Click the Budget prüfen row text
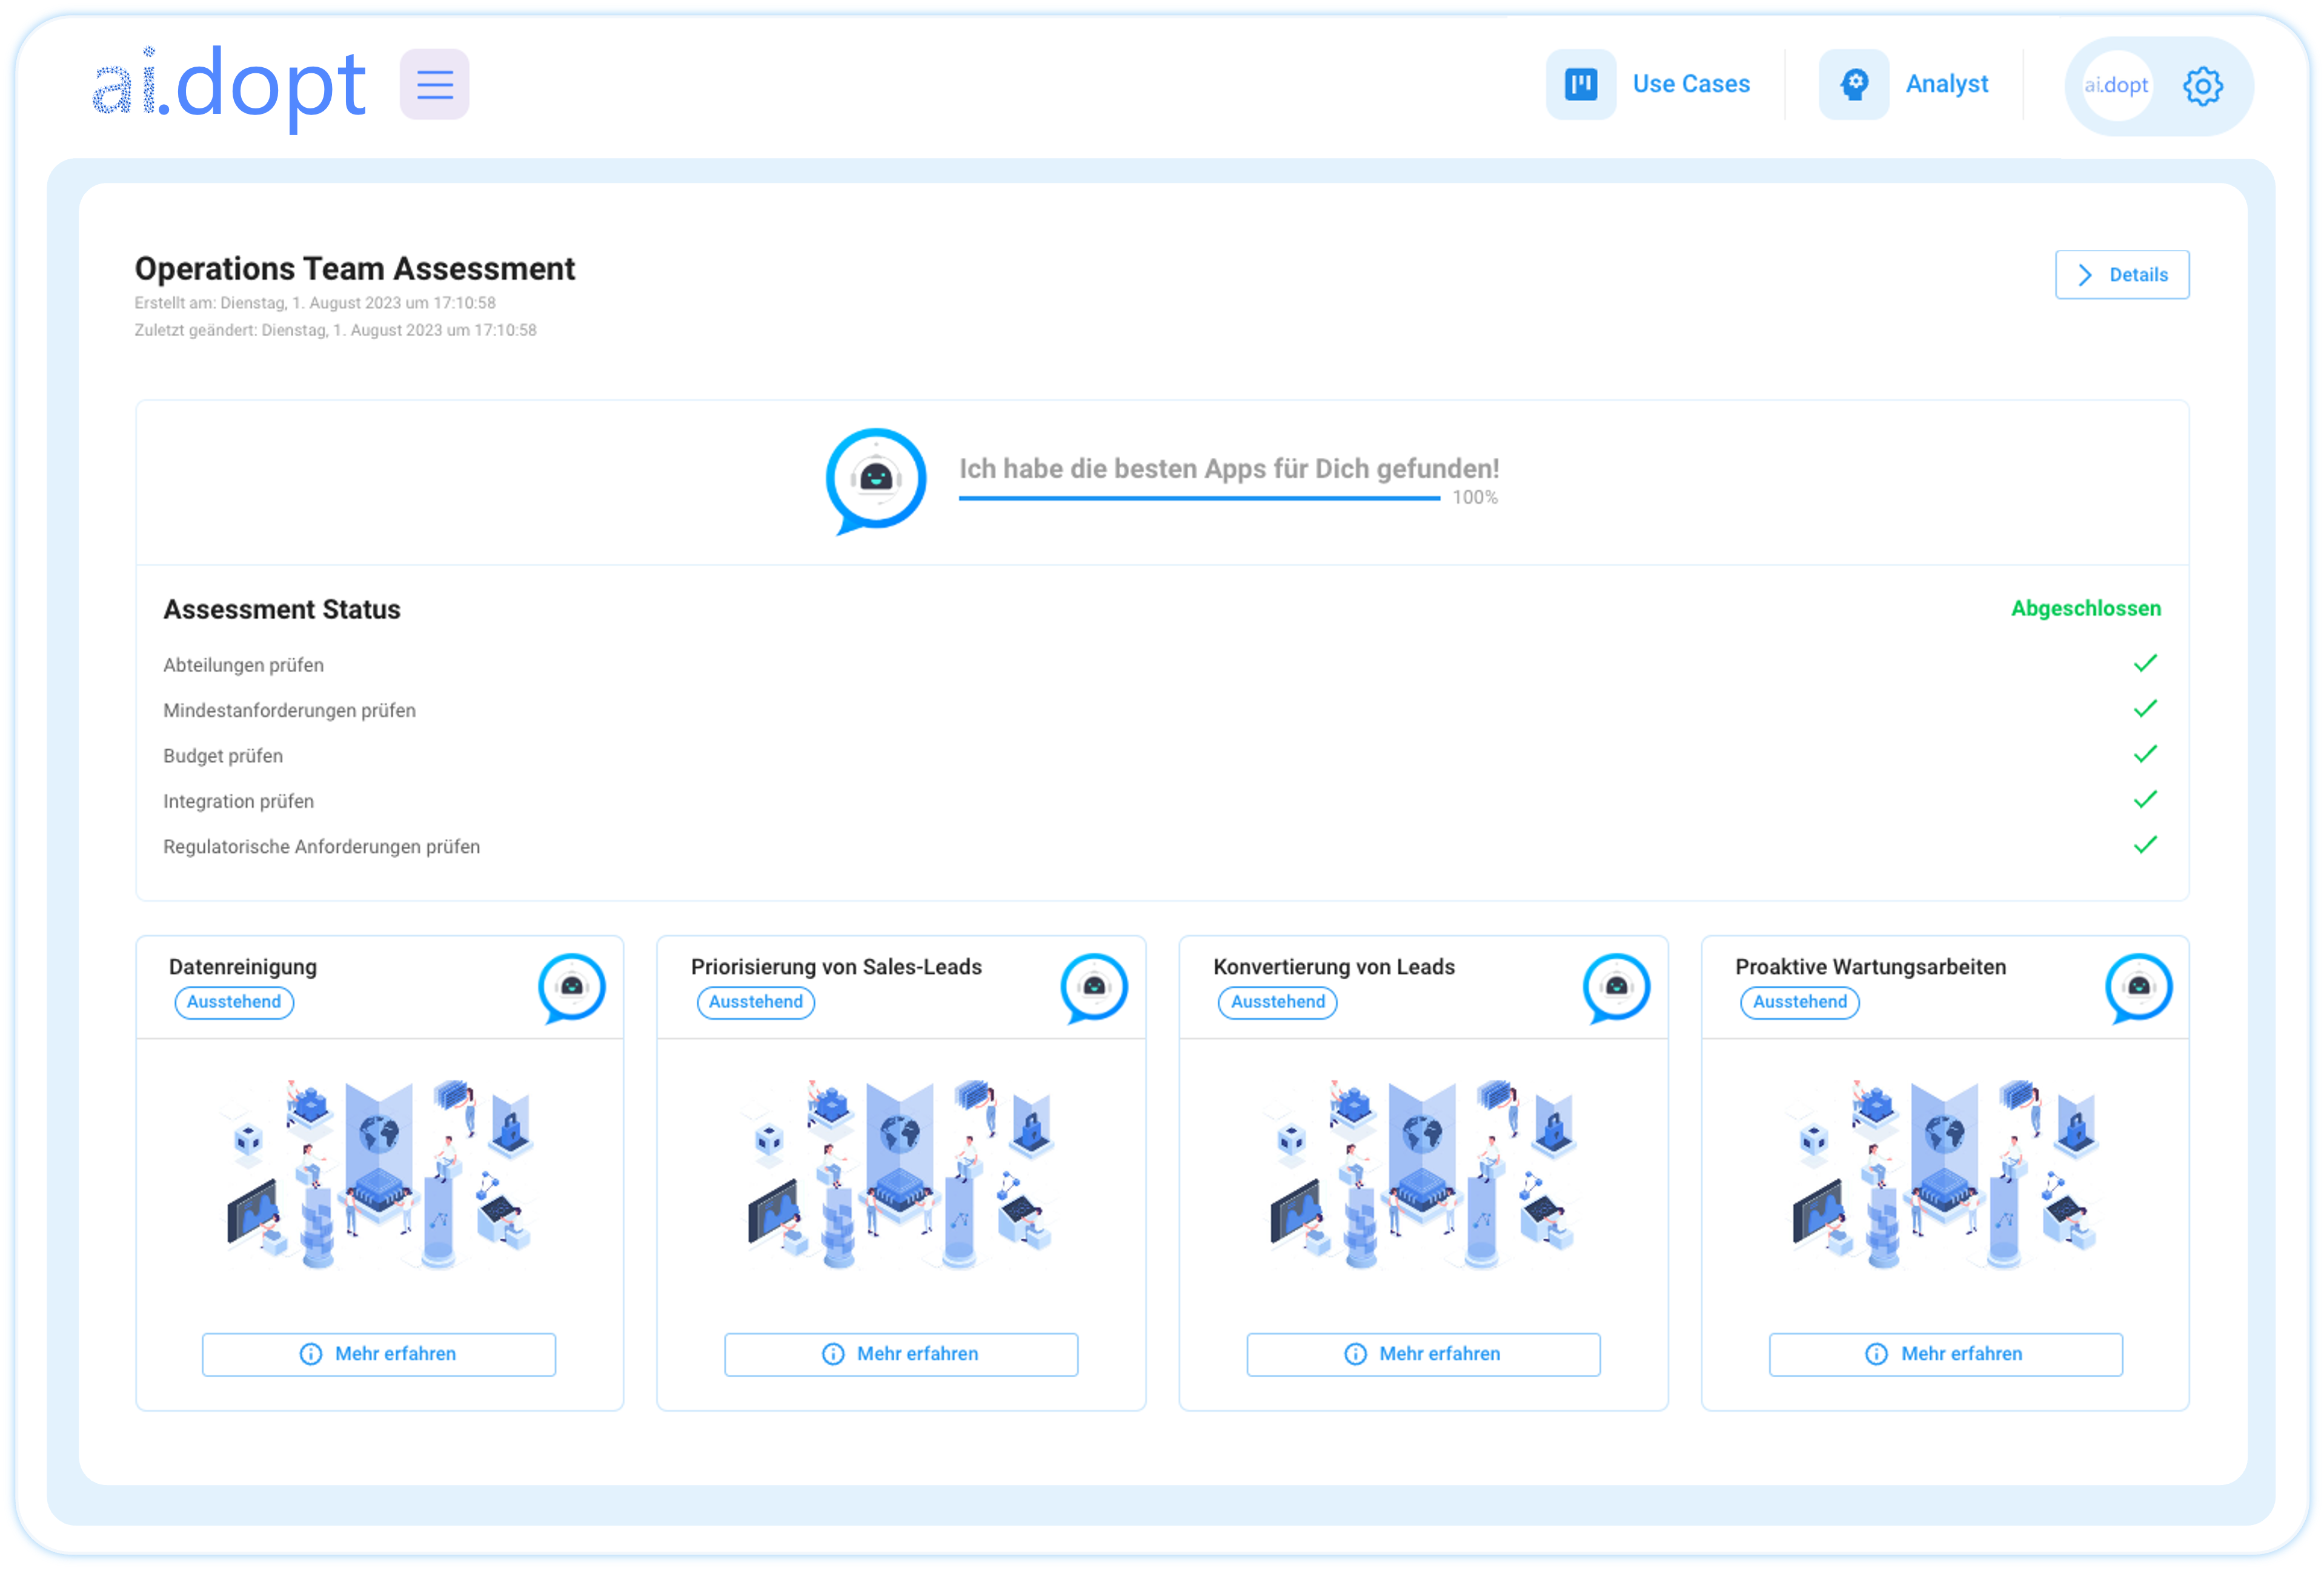2324x1571 pixels. point(223,756)
